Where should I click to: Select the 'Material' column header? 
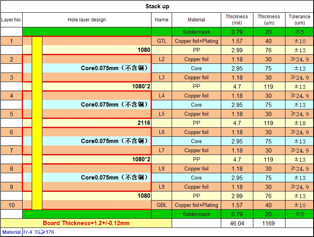click(x=197, y=20)
